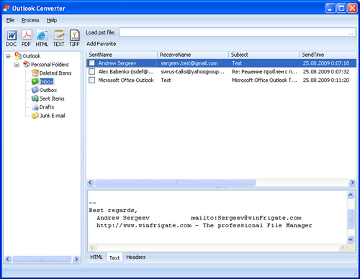Click the message list horizontal scrollbar thumb

tap(175, 183)
